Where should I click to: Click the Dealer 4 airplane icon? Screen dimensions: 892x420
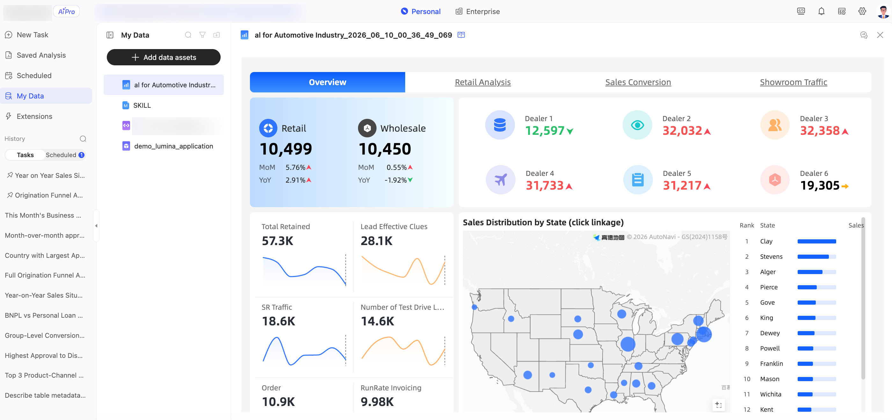pyautogui.click(x=501, y=180)
